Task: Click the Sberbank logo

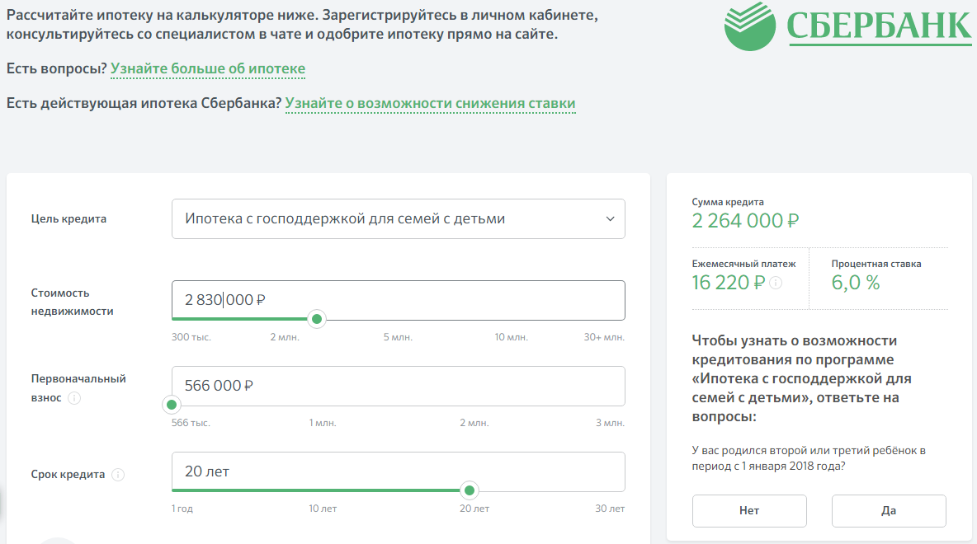Action: pos(847,26)
